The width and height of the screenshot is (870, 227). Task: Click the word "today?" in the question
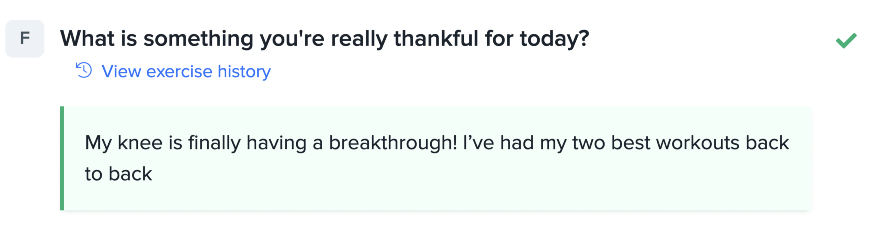(x=554, y=39)
